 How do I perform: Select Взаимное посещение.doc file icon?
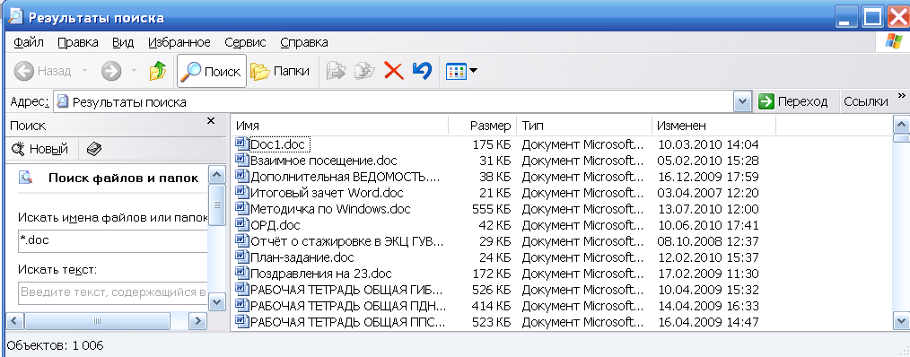pyautogui.click(x=241, y=160)
